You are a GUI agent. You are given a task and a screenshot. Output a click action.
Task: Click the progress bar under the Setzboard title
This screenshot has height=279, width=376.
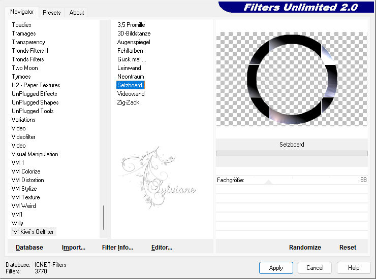(292, 154)
